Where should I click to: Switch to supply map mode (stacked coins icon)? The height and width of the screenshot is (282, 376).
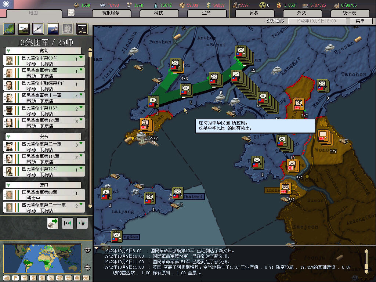pos(42,278)
